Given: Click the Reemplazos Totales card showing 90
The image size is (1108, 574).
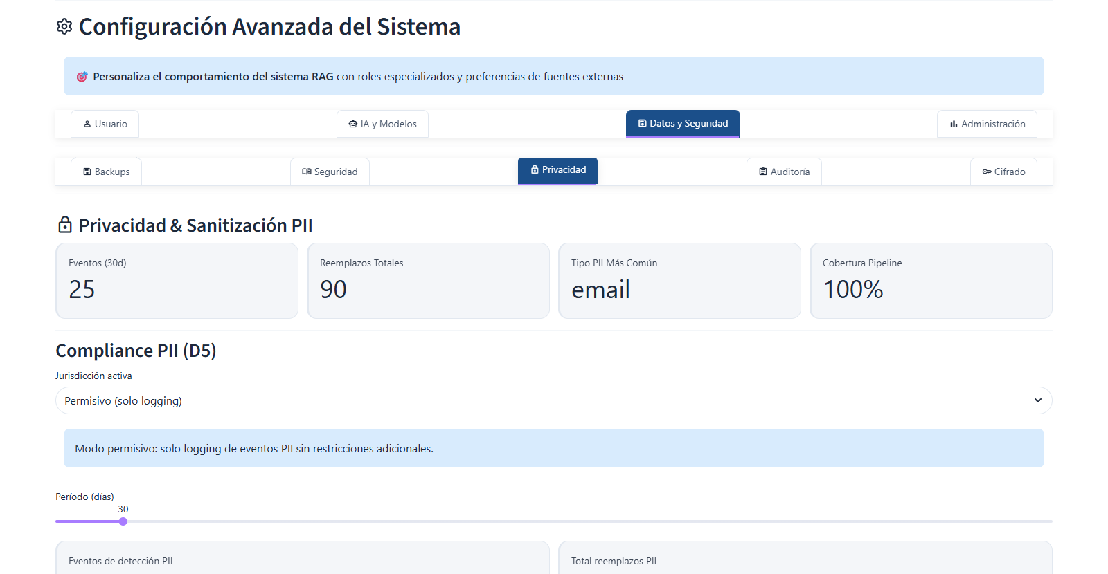Looking at the screenshot, I should click(x=428, y=281).
